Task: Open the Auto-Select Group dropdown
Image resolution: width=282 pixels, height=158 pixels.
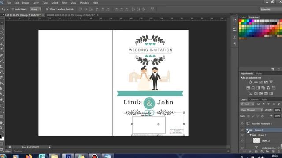Action: pyautogui.click(x=36, y=9)
